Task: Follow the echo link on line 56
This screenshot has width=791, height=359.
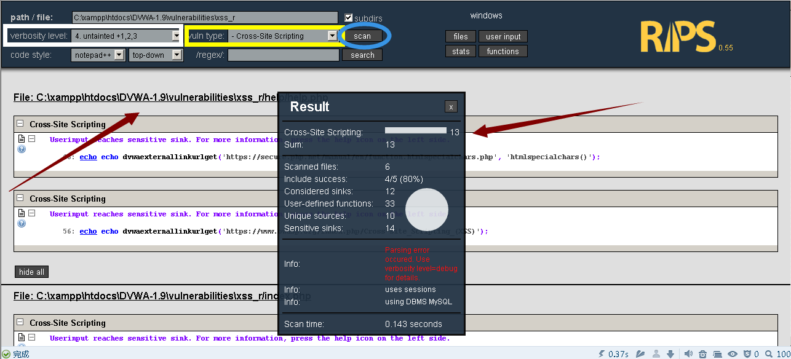Action: point(88,231)
